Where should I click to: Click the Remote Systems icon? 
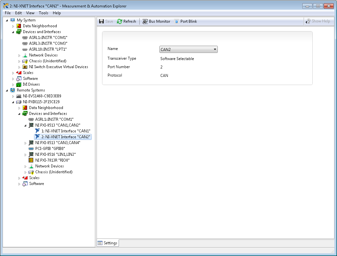click(13, 90)
